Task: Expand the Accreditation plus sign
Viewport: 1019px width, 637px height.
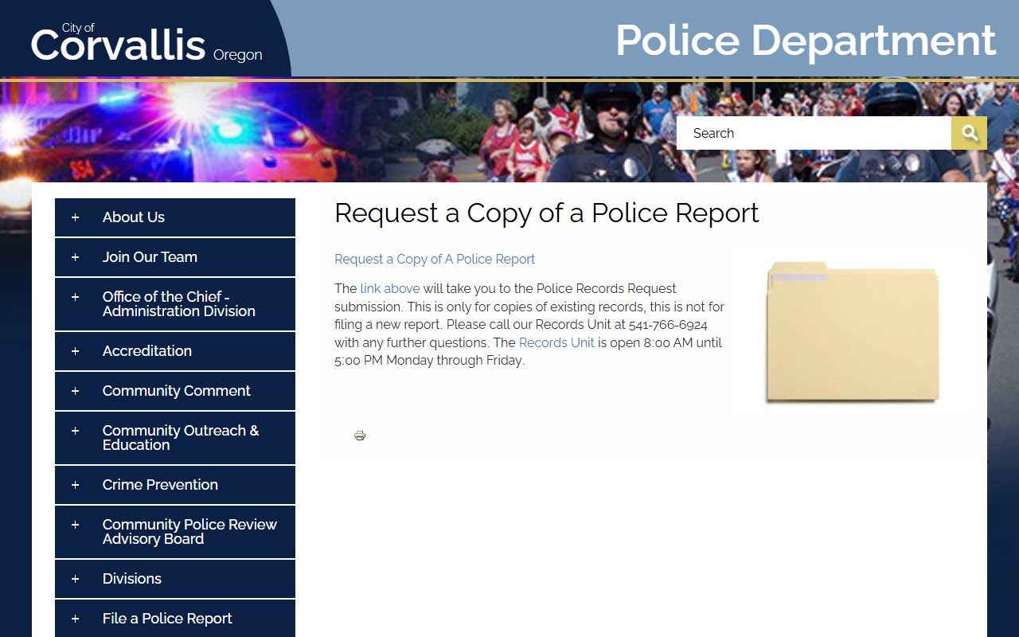Action: pyautogui.click(x=75, y=351)
